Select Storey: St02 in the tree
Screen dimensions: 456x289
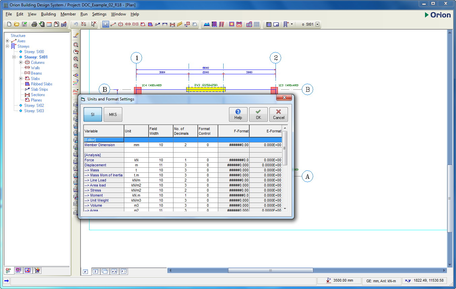[34, 106]
